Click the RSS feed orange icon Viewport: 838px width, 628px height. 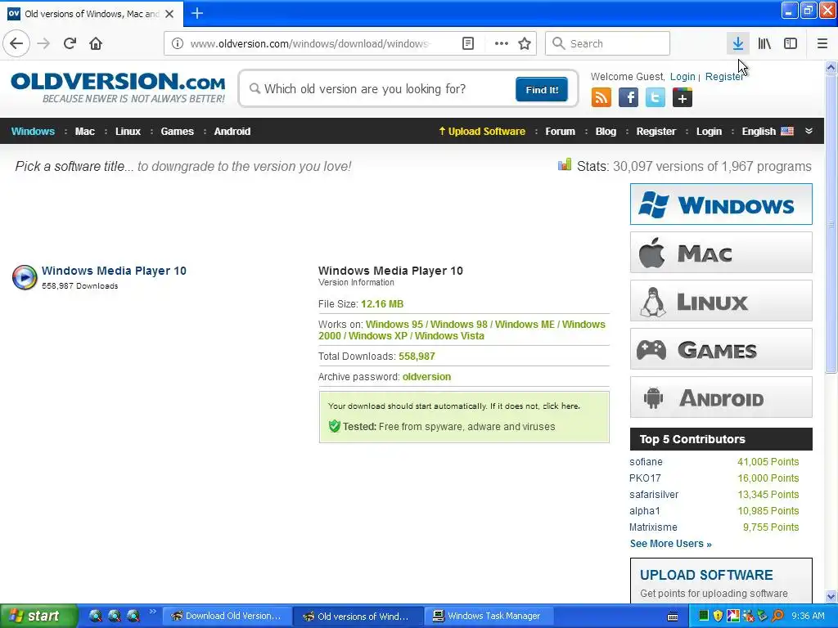tap(601, 98)
